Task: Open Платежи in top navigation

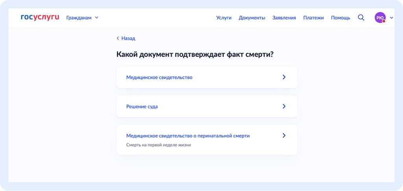Action: tap(313, 18)
